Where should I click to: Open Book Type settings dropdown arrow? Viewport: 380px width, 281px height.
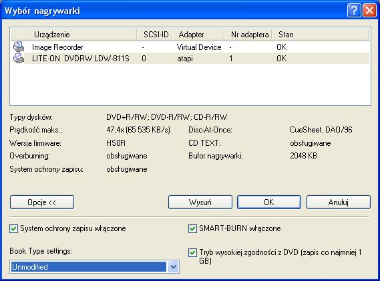(x=173, y=267)
